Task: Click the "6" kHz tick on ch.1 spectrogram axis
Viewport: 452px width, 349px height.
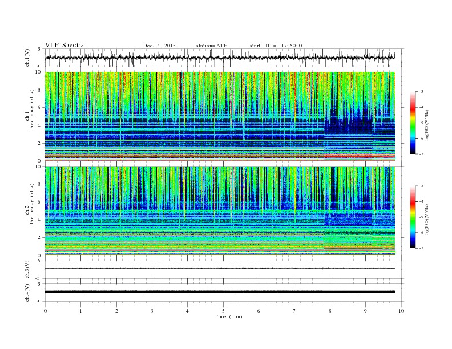Action: (x=40, y=108)
